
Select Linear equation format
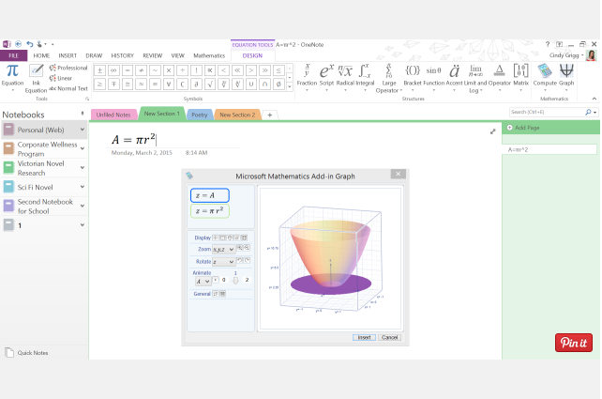click(x=61, y=78)
